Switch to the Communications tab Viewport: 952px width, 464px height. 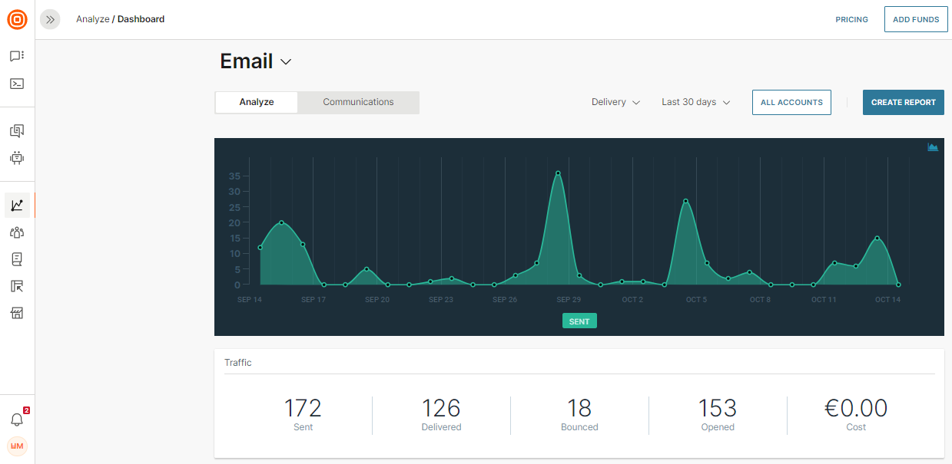pos(358,102)
